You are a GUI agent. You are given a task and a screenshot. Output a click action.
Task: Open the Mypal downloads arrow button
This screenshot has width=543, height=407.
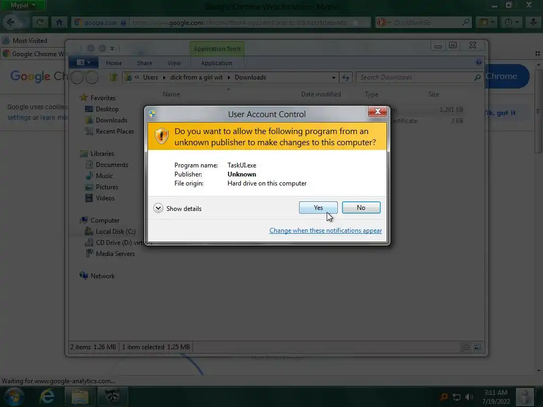tap(533, 22)
